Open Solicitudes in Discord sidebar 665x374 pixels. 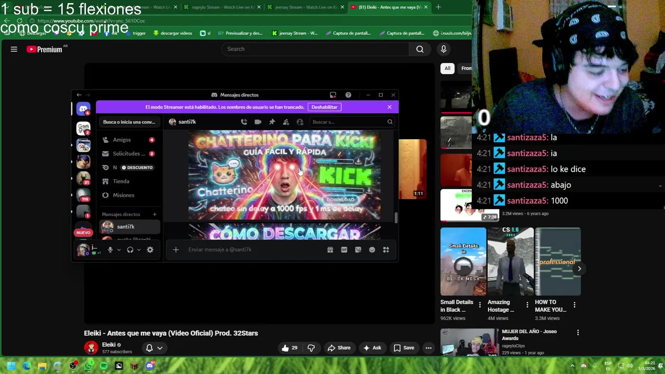(129, 154)
